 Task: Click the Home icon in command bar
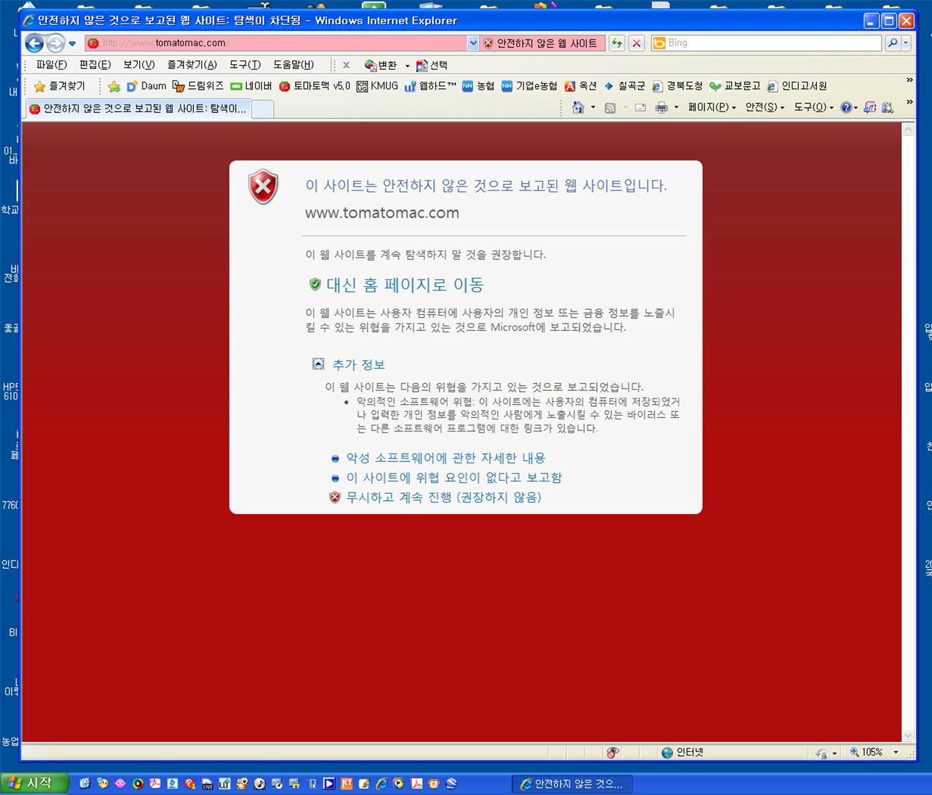click(x=578, y=108)
